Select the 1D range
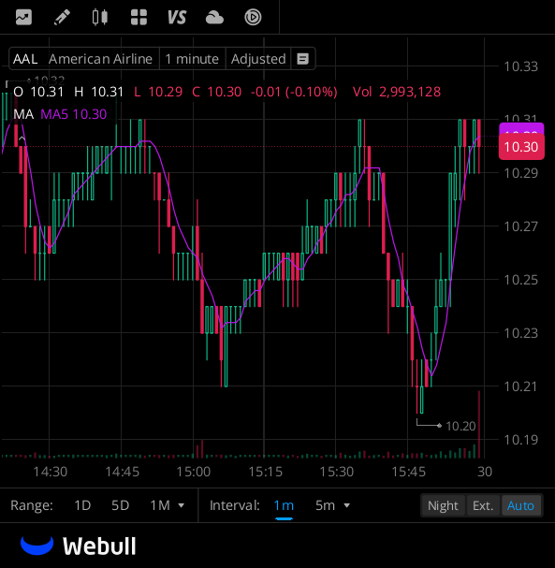555x568 pixels. [x=82, y=505]
